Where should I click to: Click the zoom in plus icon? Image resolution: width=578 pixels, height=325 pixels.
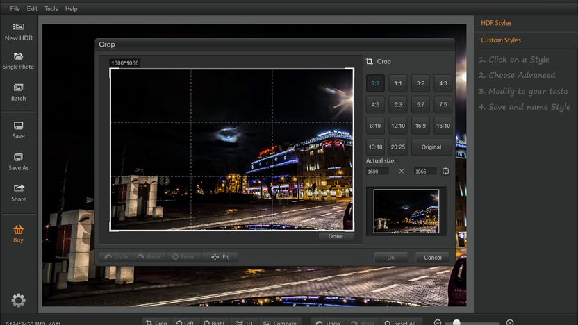point(510,322)
